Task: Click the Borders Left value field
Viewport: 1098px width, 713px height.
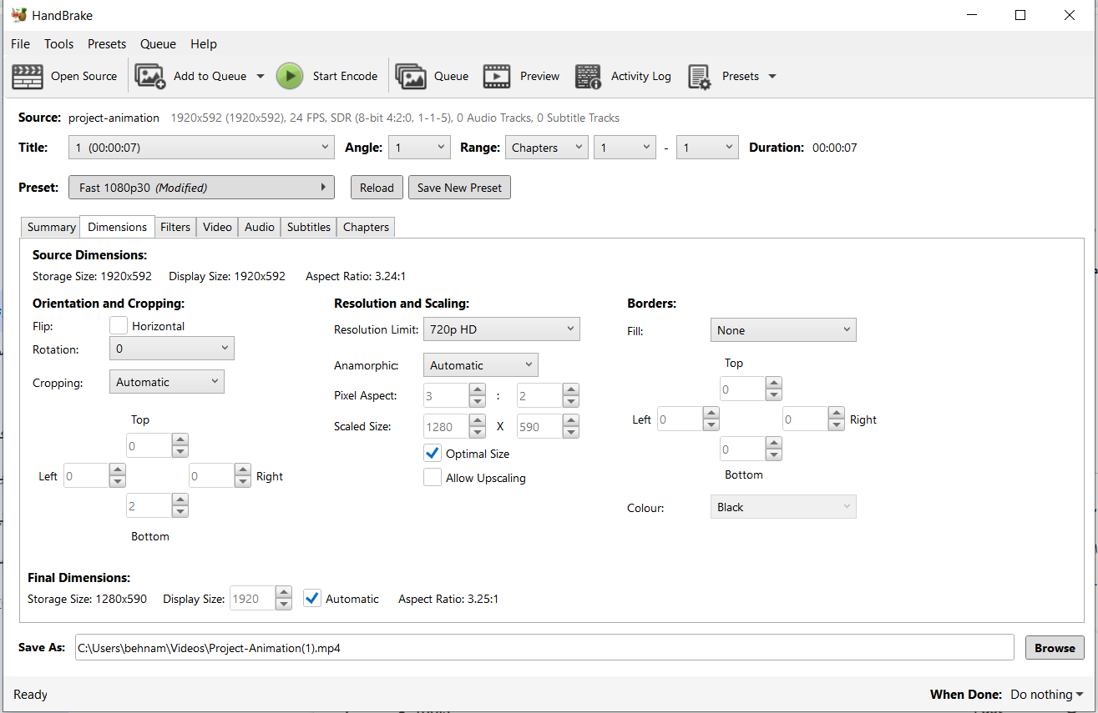Action: click(x=681, y=419)
